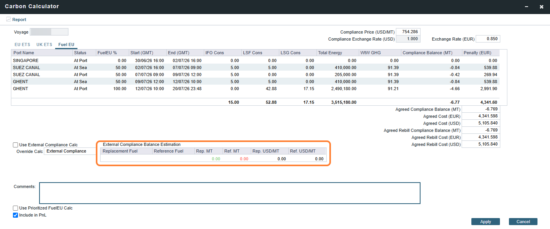Click the Agreed Rebill Compliance Balance (MT) field
Image resolution: width=550 pixels, height=229 pixels.
point(481,130)
